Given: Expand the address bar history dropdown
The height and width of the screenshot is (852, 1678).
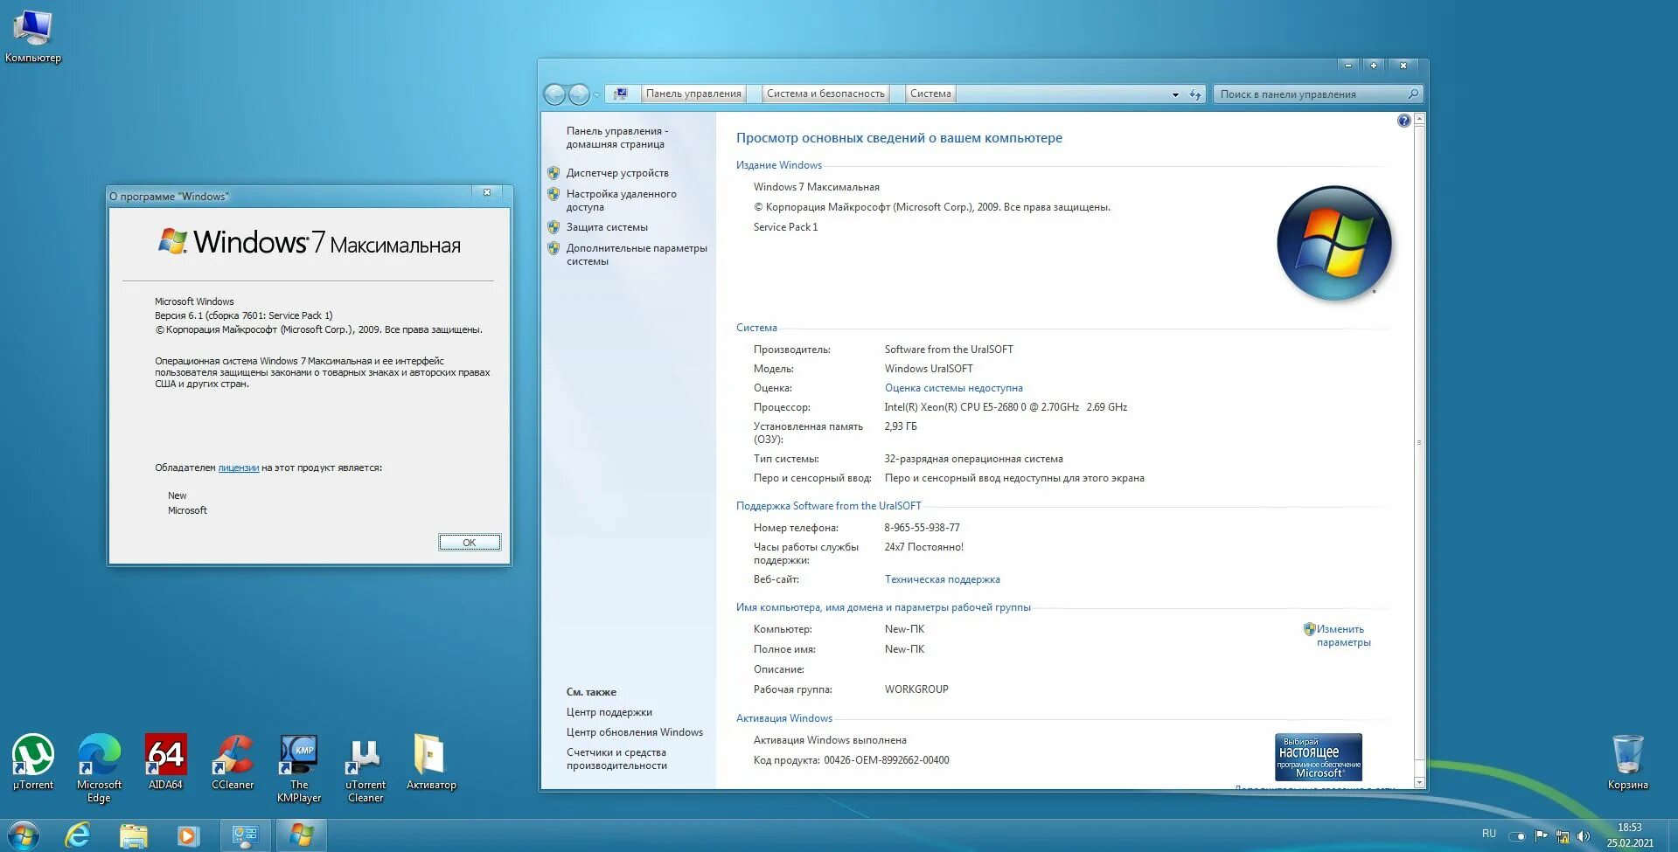Looking at the screenshot, I should 1175,94.
